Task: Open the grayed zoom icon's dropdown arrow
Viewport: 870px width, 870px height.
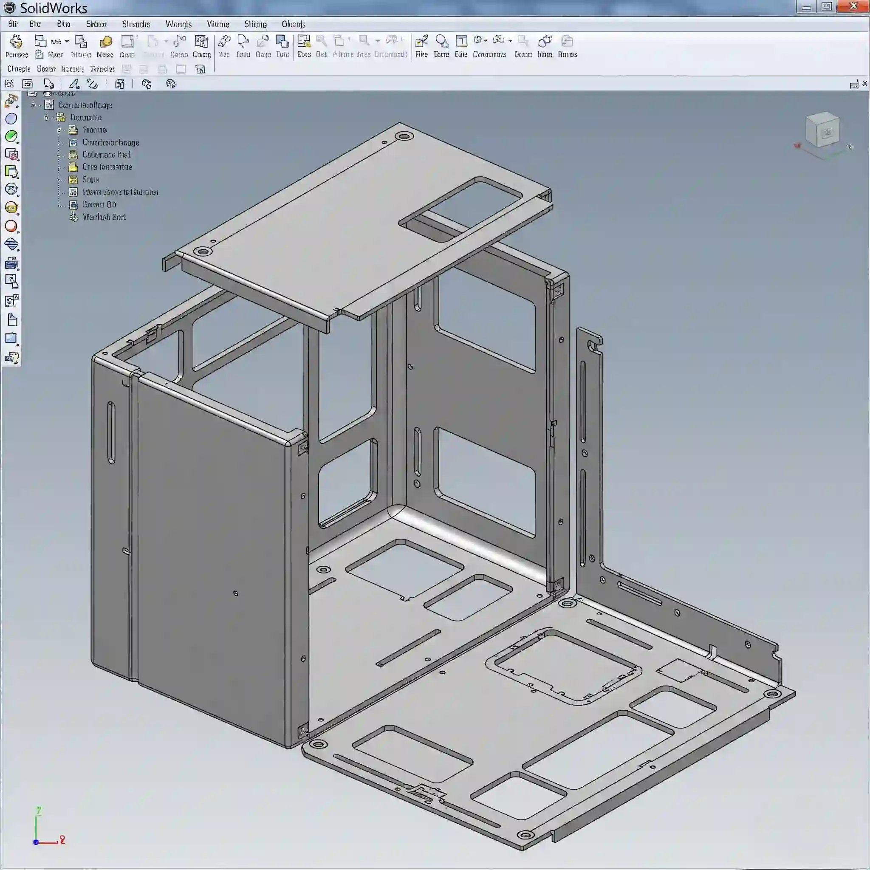Action: [x=377, y=40]
